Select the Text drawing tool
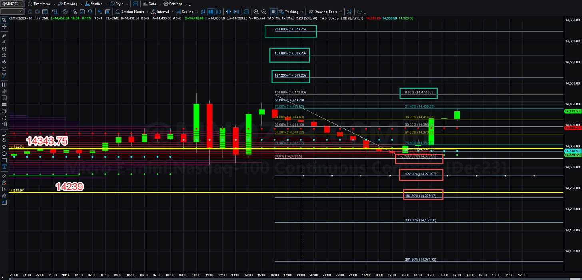This screenshot has height=280, width=582. coord(4,167)
